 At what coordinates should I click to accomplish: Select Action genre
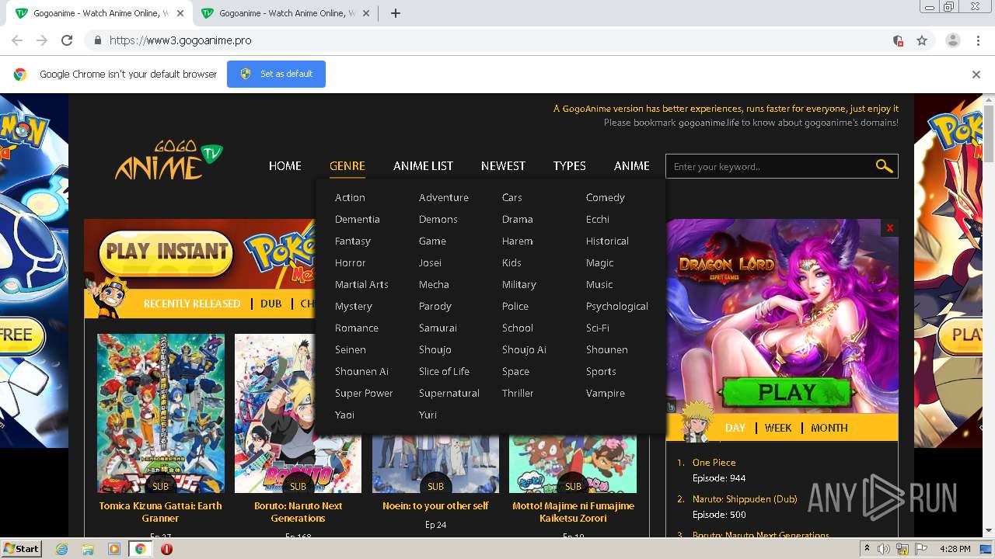[350, 197]
